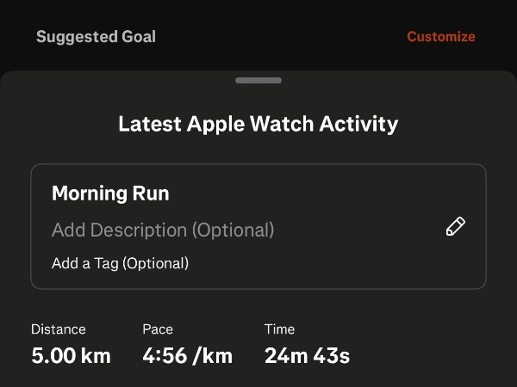Tap the Distance stat label
Viewport: 517px width, 387px height.
click(x=59, y=329)
